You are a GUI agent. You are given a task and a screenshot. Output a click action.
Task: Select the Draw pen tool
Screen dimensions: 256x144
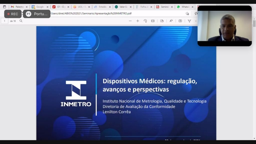189,21
